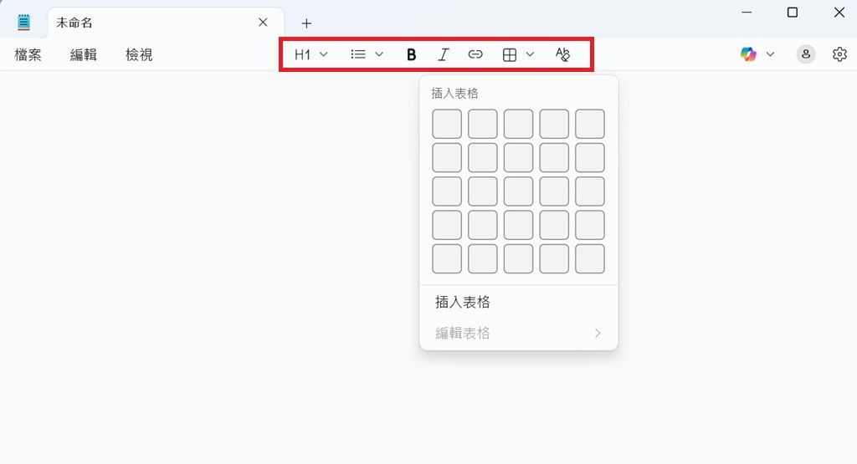Select the 未命名 tab
The width and height of the screenshot is (857, 464).
166,23
